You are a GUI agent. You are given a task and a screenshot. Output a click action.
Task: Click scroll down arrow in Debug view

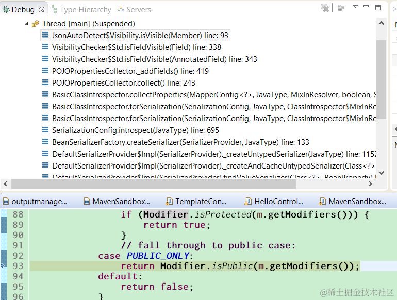(x=381, y=173)
